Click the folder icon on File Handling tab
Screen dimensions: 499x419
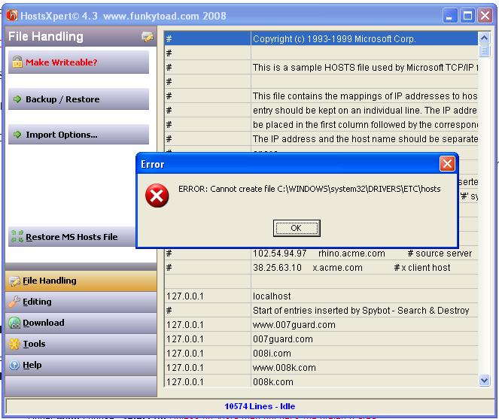14,281
